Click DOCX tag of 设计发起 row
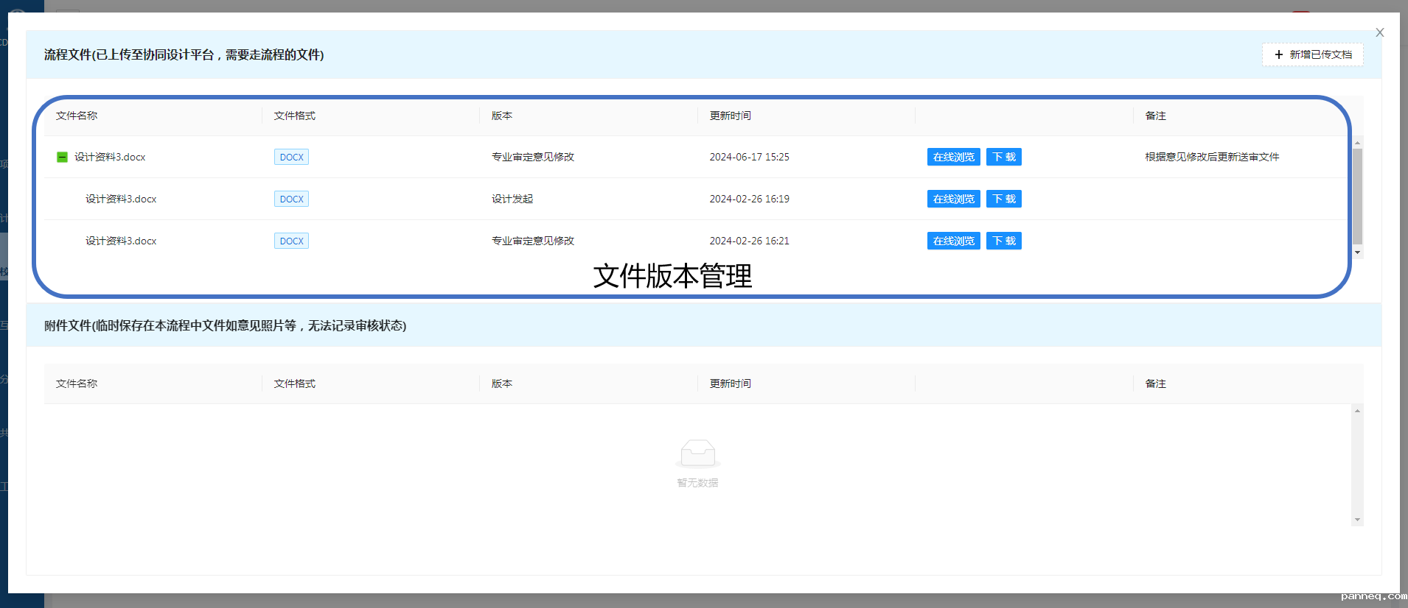Image resolution: width=1408 pixels, height=608 pixels. pos(291,199)
